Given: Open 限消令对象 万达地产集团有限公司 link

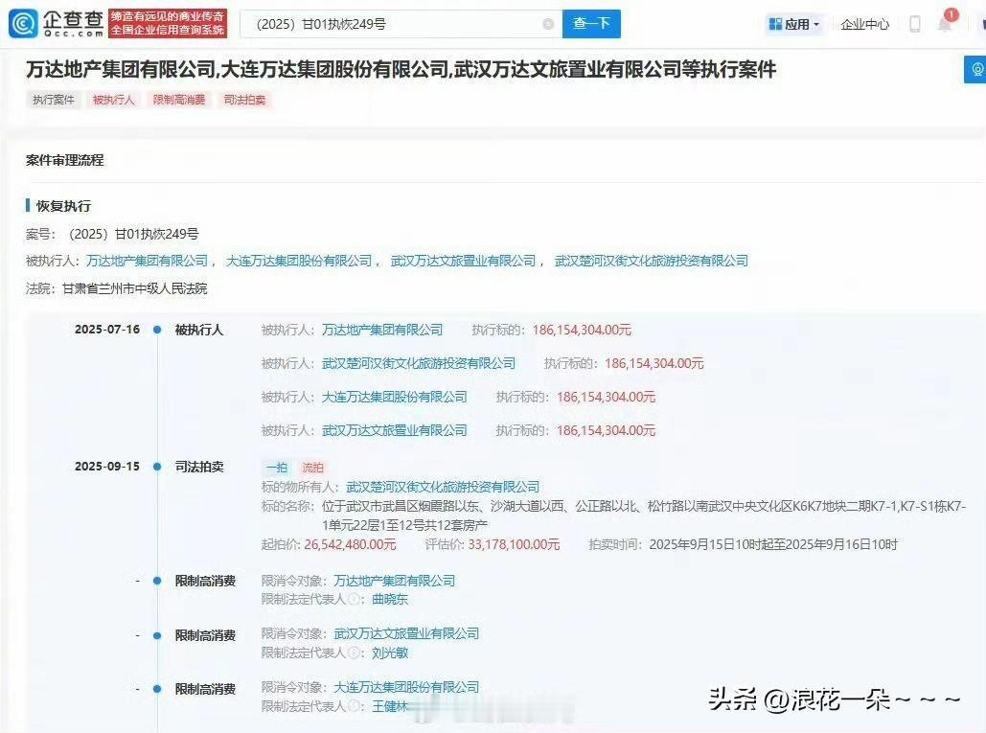Looking at the screenshot, I should point(394,581).
